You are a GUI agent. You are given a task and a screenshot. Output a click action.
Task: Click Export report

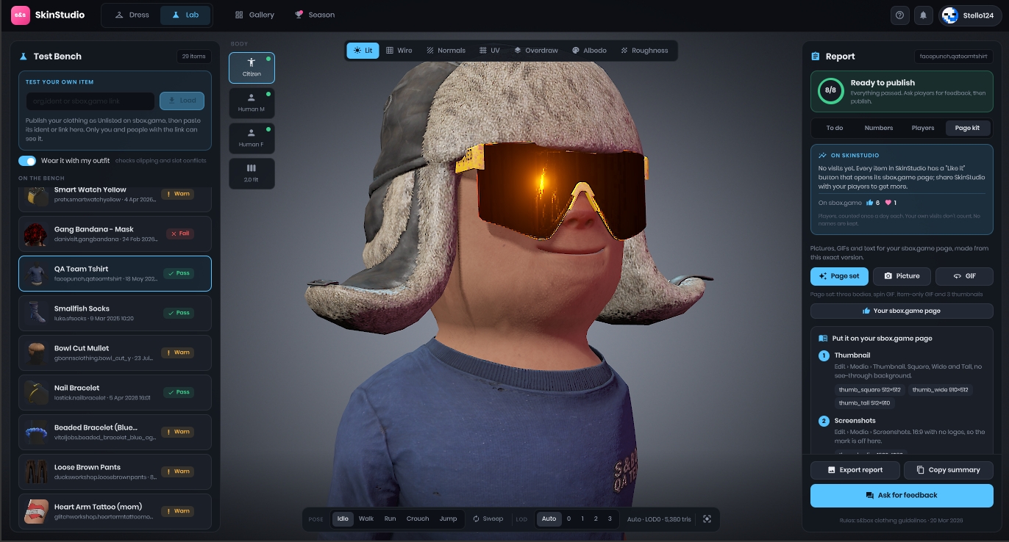pos(855,470)
